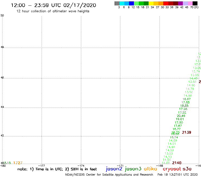Click the s3a legend label

187,169
